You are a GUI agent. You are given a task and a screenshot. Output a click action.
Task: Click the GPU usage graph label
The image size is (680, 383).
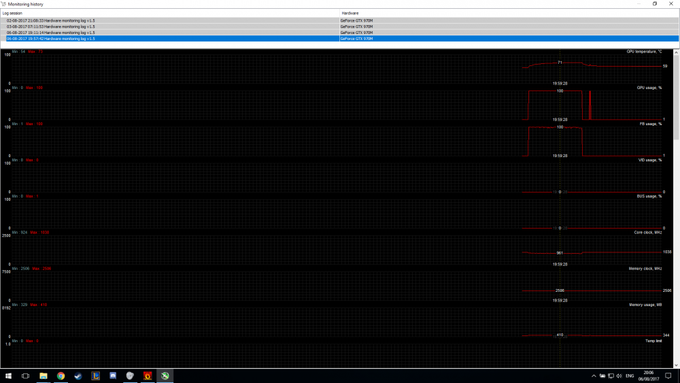(x=649, y=88)
